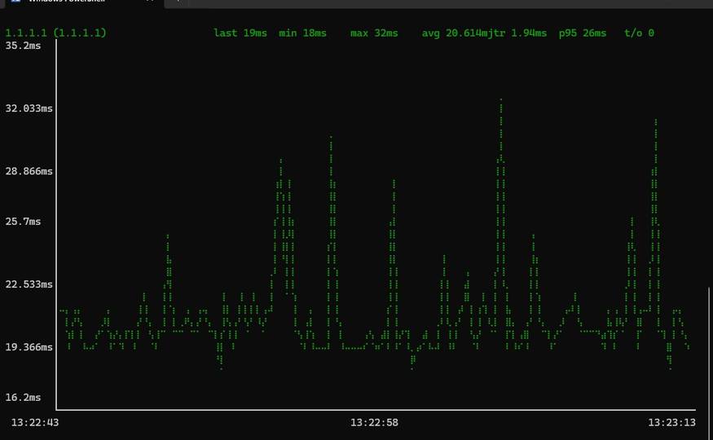
Task: Click the 13:23:13 time axis label
Action: coord(671,422)
